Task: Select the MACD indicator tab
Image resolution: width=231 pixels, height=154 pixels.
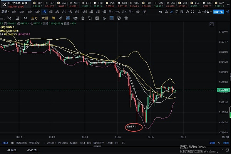Action: point(73,142)
